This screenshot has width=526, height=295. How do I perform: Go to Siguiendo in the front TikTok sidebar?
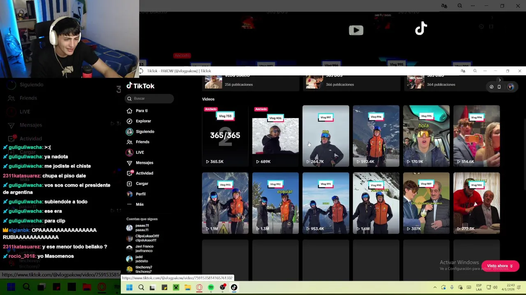(140, 132)
